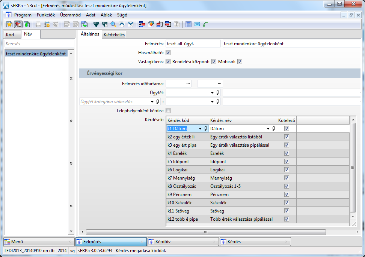The height and width of the screenshot is (257, 365).
Task: Click the blue up-arrow toolbar icon
Action: (x=122, y=24)
